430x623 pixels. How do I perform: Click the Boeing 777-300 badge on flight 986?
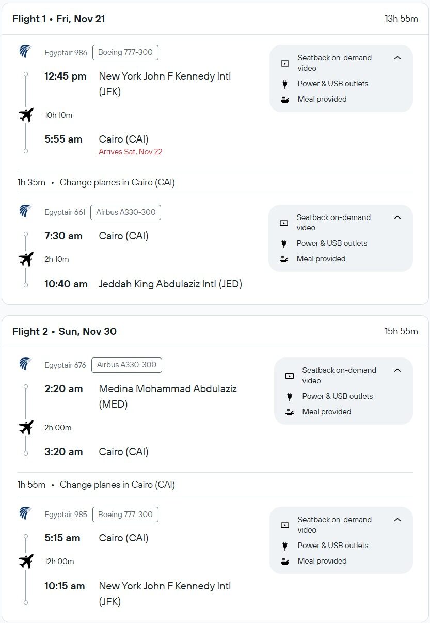[125, 52]
